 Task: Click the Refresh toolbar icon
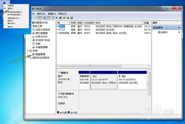(x=53, y=18)
